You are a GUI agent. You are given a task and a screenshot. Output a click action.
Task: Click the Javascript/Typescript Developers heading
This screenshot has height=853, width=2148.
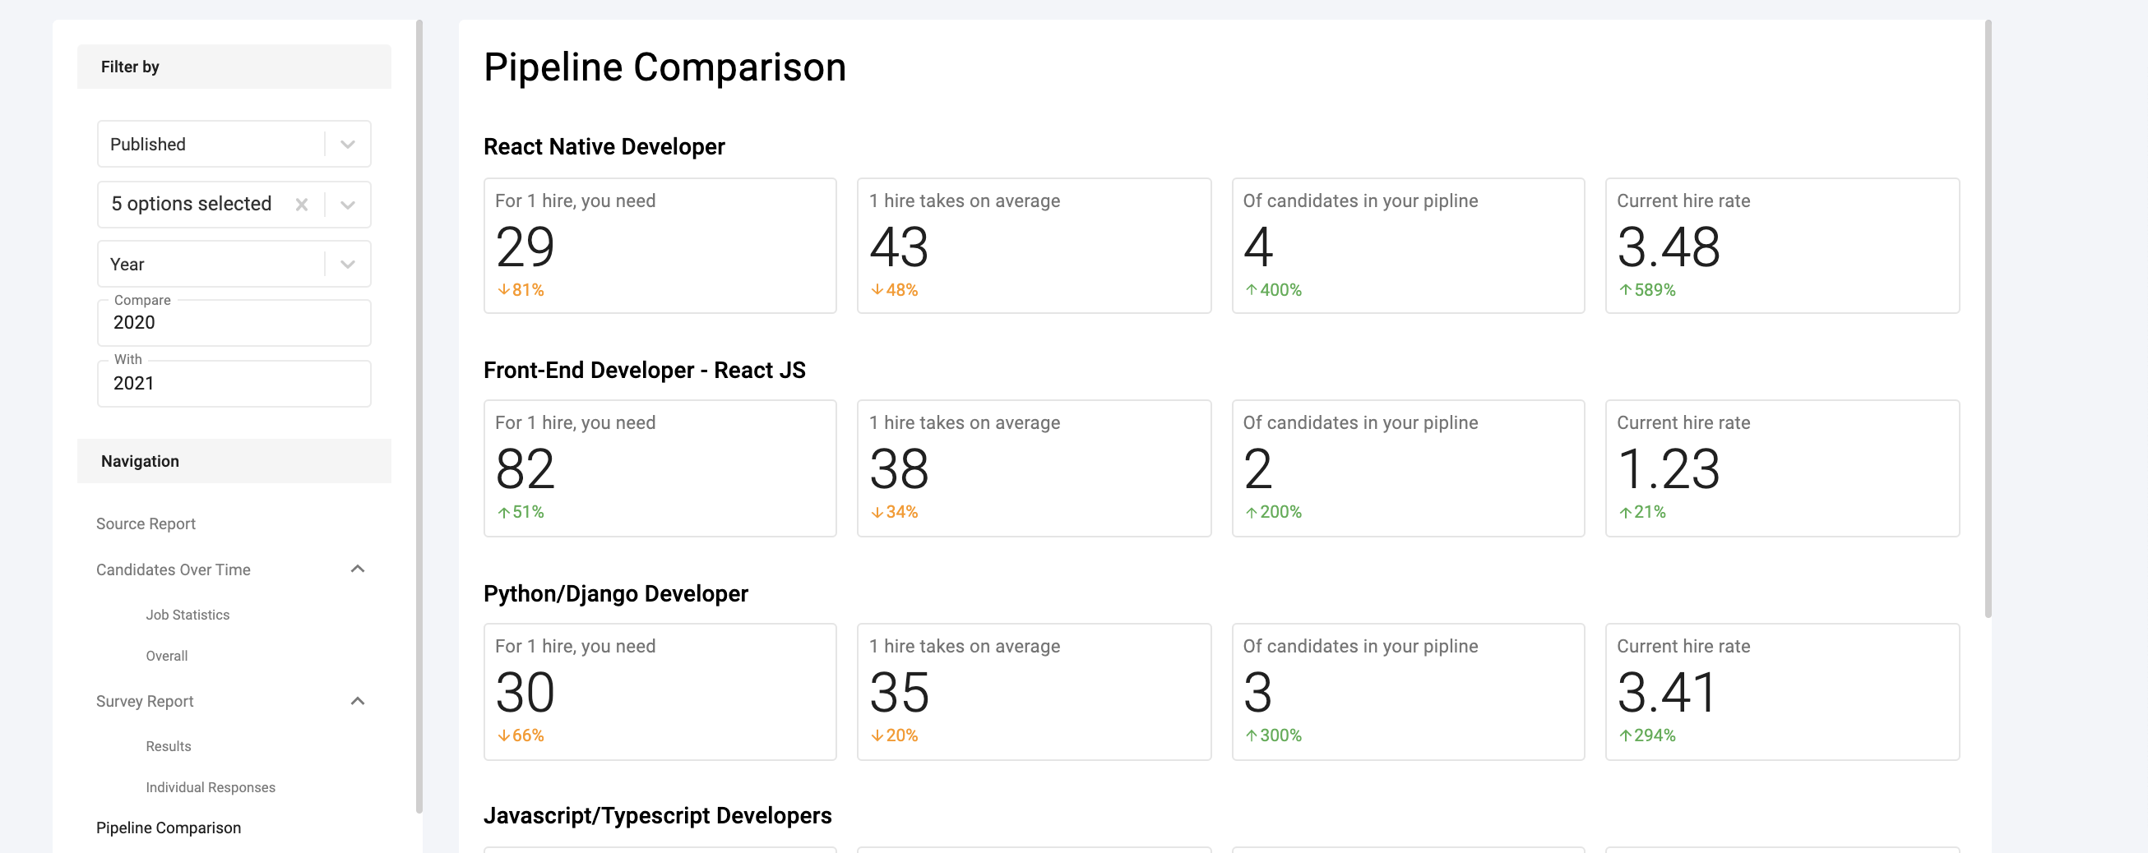click(658, 815)
